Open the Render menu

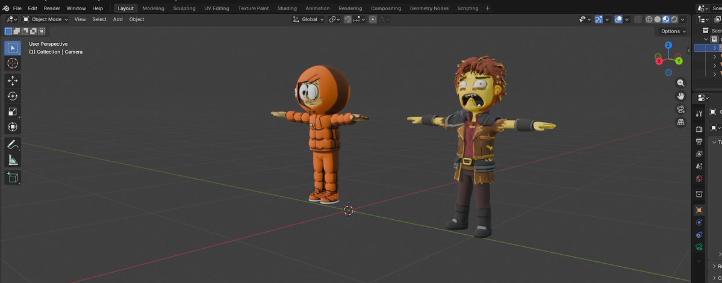[x=52, y=8]
